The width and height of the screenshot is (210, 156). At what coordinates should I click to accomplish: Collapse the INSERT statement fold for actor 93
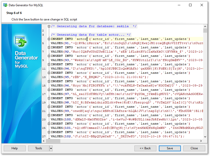49,56
